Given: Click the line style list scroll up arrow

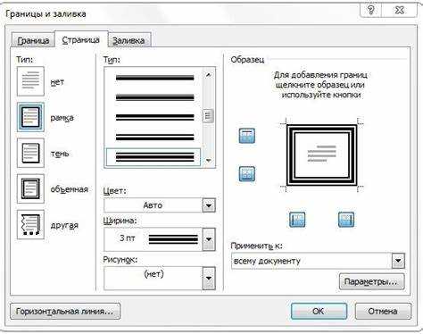Looking at the screenshot, I should coord(209,75).
